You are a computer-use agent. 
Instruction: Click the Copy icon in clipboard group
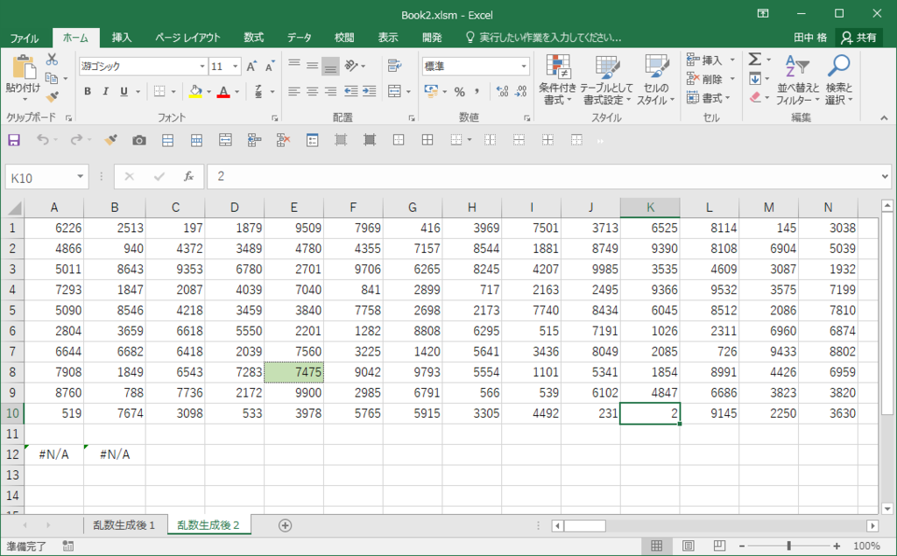[52, 79]
